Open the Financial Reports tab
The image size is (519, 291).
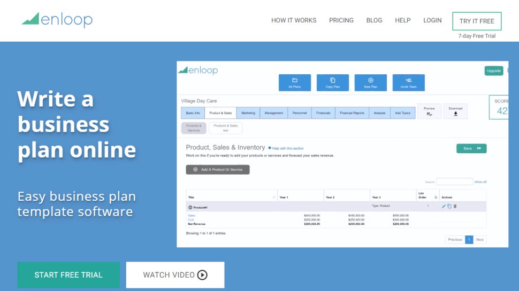click(x=352, y=113)
